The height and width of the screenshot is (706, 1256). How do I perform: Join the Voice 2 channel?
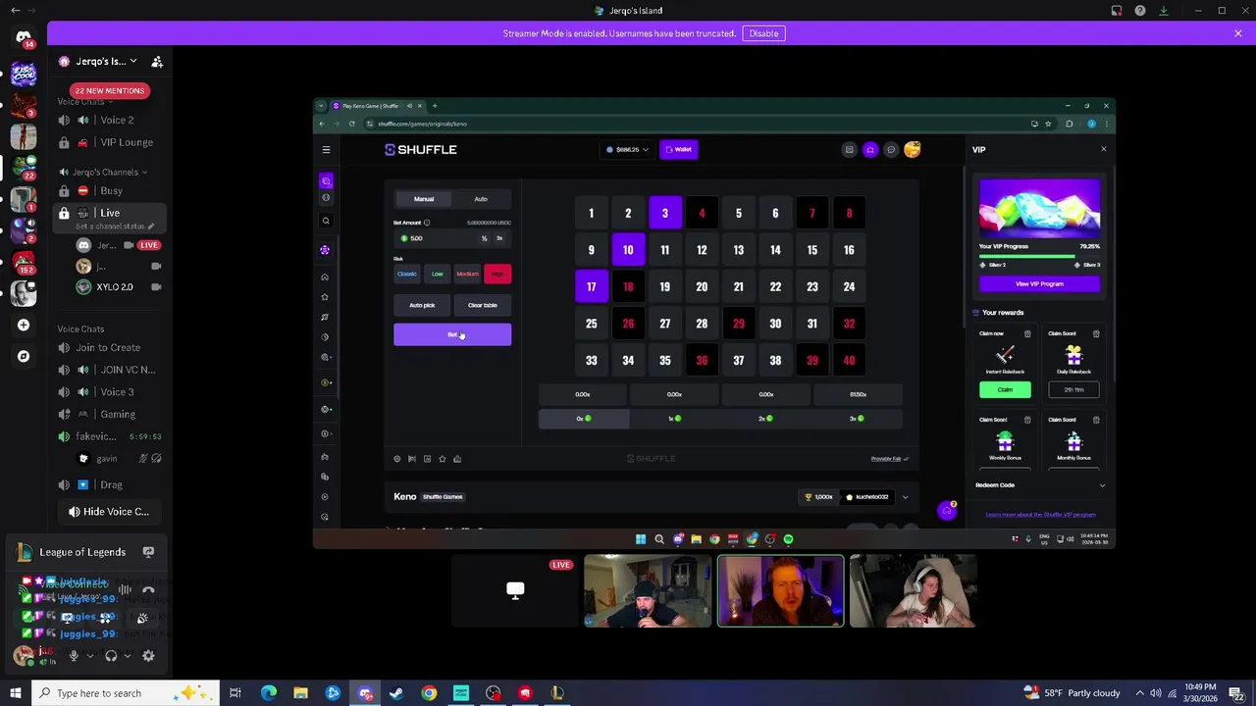108,120
